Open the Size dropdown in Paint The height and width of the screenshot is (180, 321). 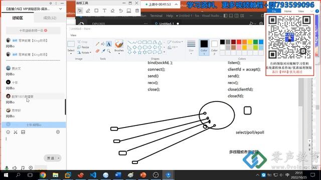(x=191, y=52)
